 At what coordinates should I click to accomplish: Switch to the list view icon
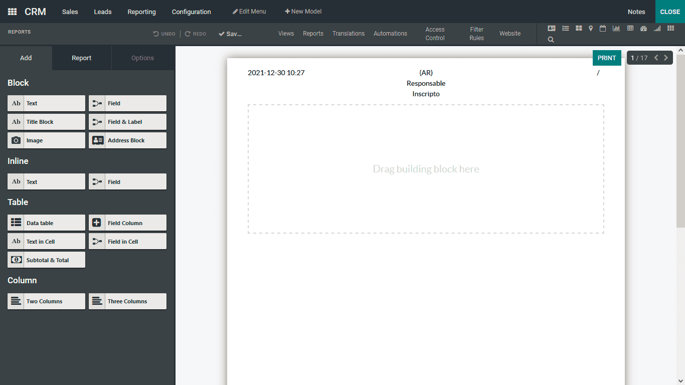coord(566,29)
